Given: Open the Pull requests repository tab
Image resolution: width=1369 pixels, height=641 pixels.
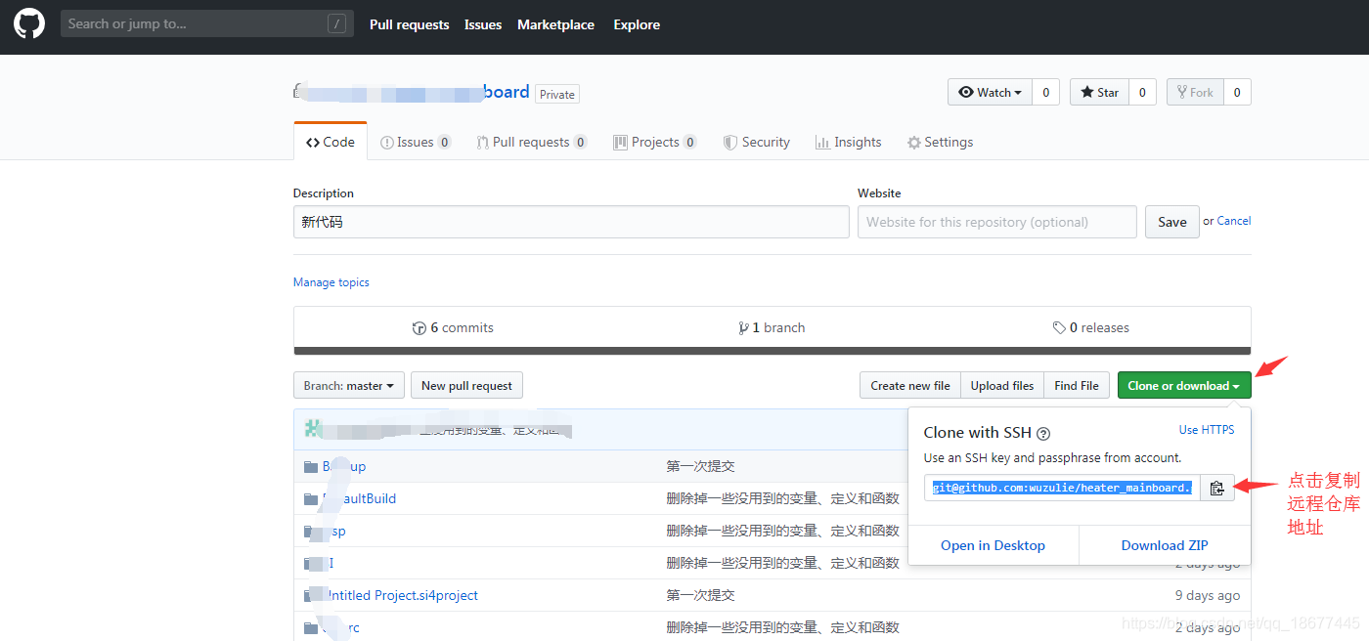Looking at the screenshot, I should pyautogui.click(x=532, y=142).
